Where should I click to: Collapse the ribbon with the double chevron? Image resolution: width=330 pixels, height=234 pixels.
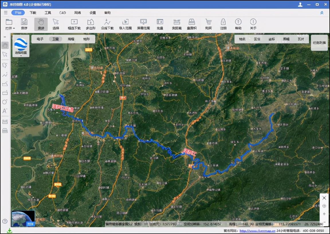click(x=322, y=13)
